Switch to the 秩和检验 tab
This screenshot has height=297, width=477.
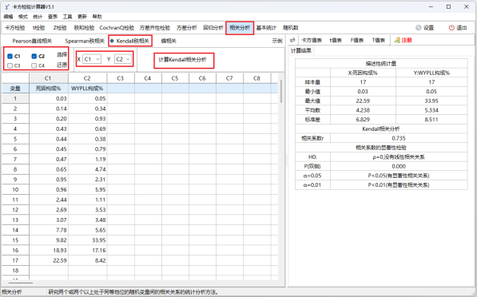84,28
